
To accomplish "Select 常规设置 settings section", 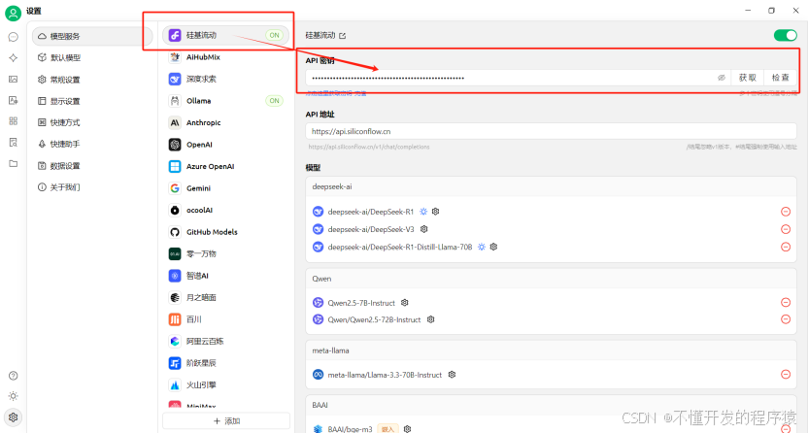I will coord(92,80).
